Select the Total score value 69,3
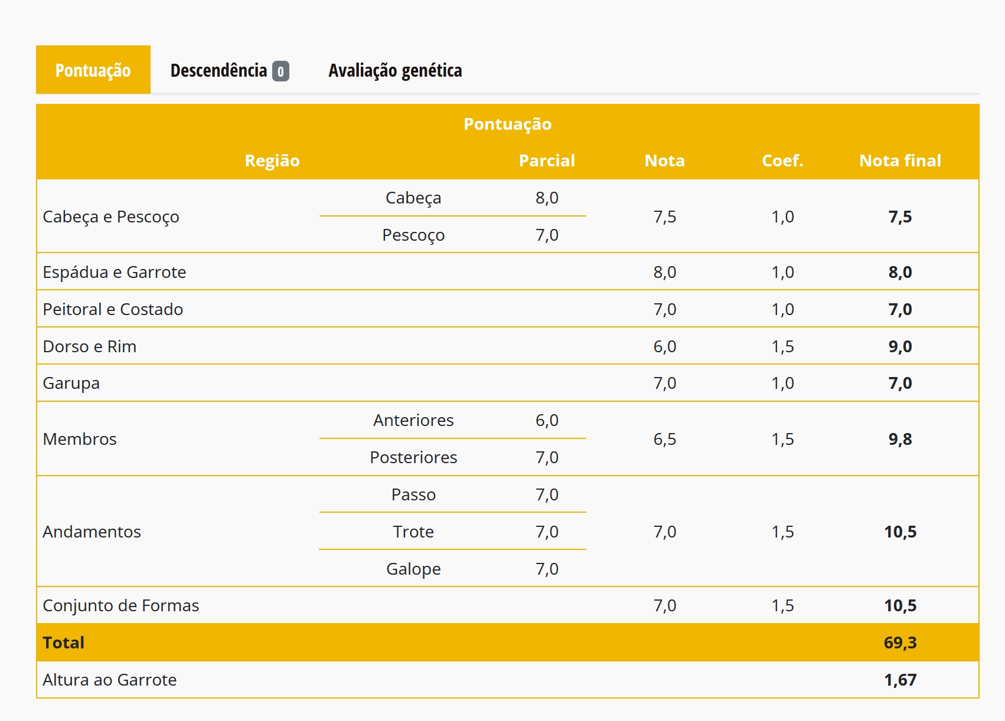 tap(900, 643)
